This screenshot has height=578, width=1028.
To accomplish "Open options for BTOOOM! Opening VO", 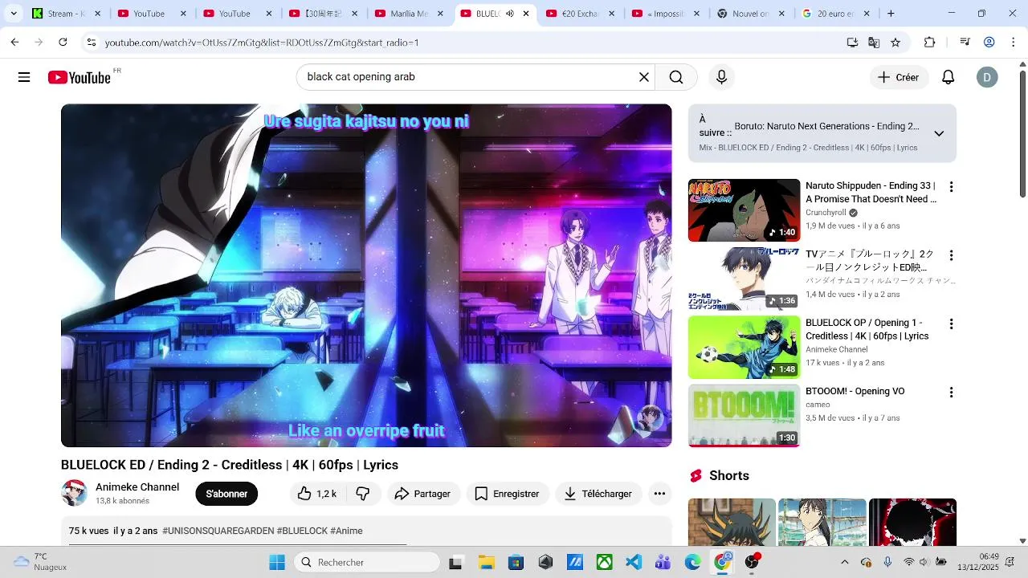I will coord(951,393).
